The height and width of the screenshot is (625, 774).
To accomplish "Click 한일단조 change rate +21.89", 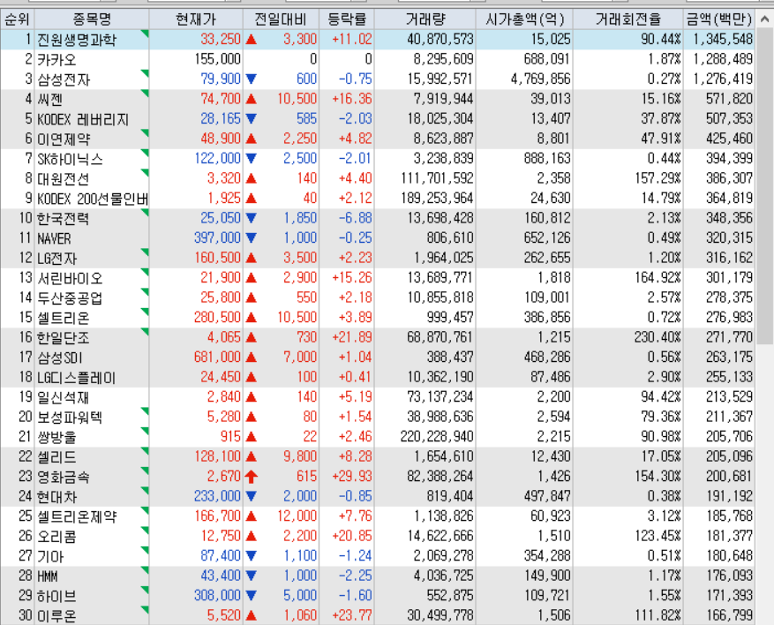I will coord(352,337).
